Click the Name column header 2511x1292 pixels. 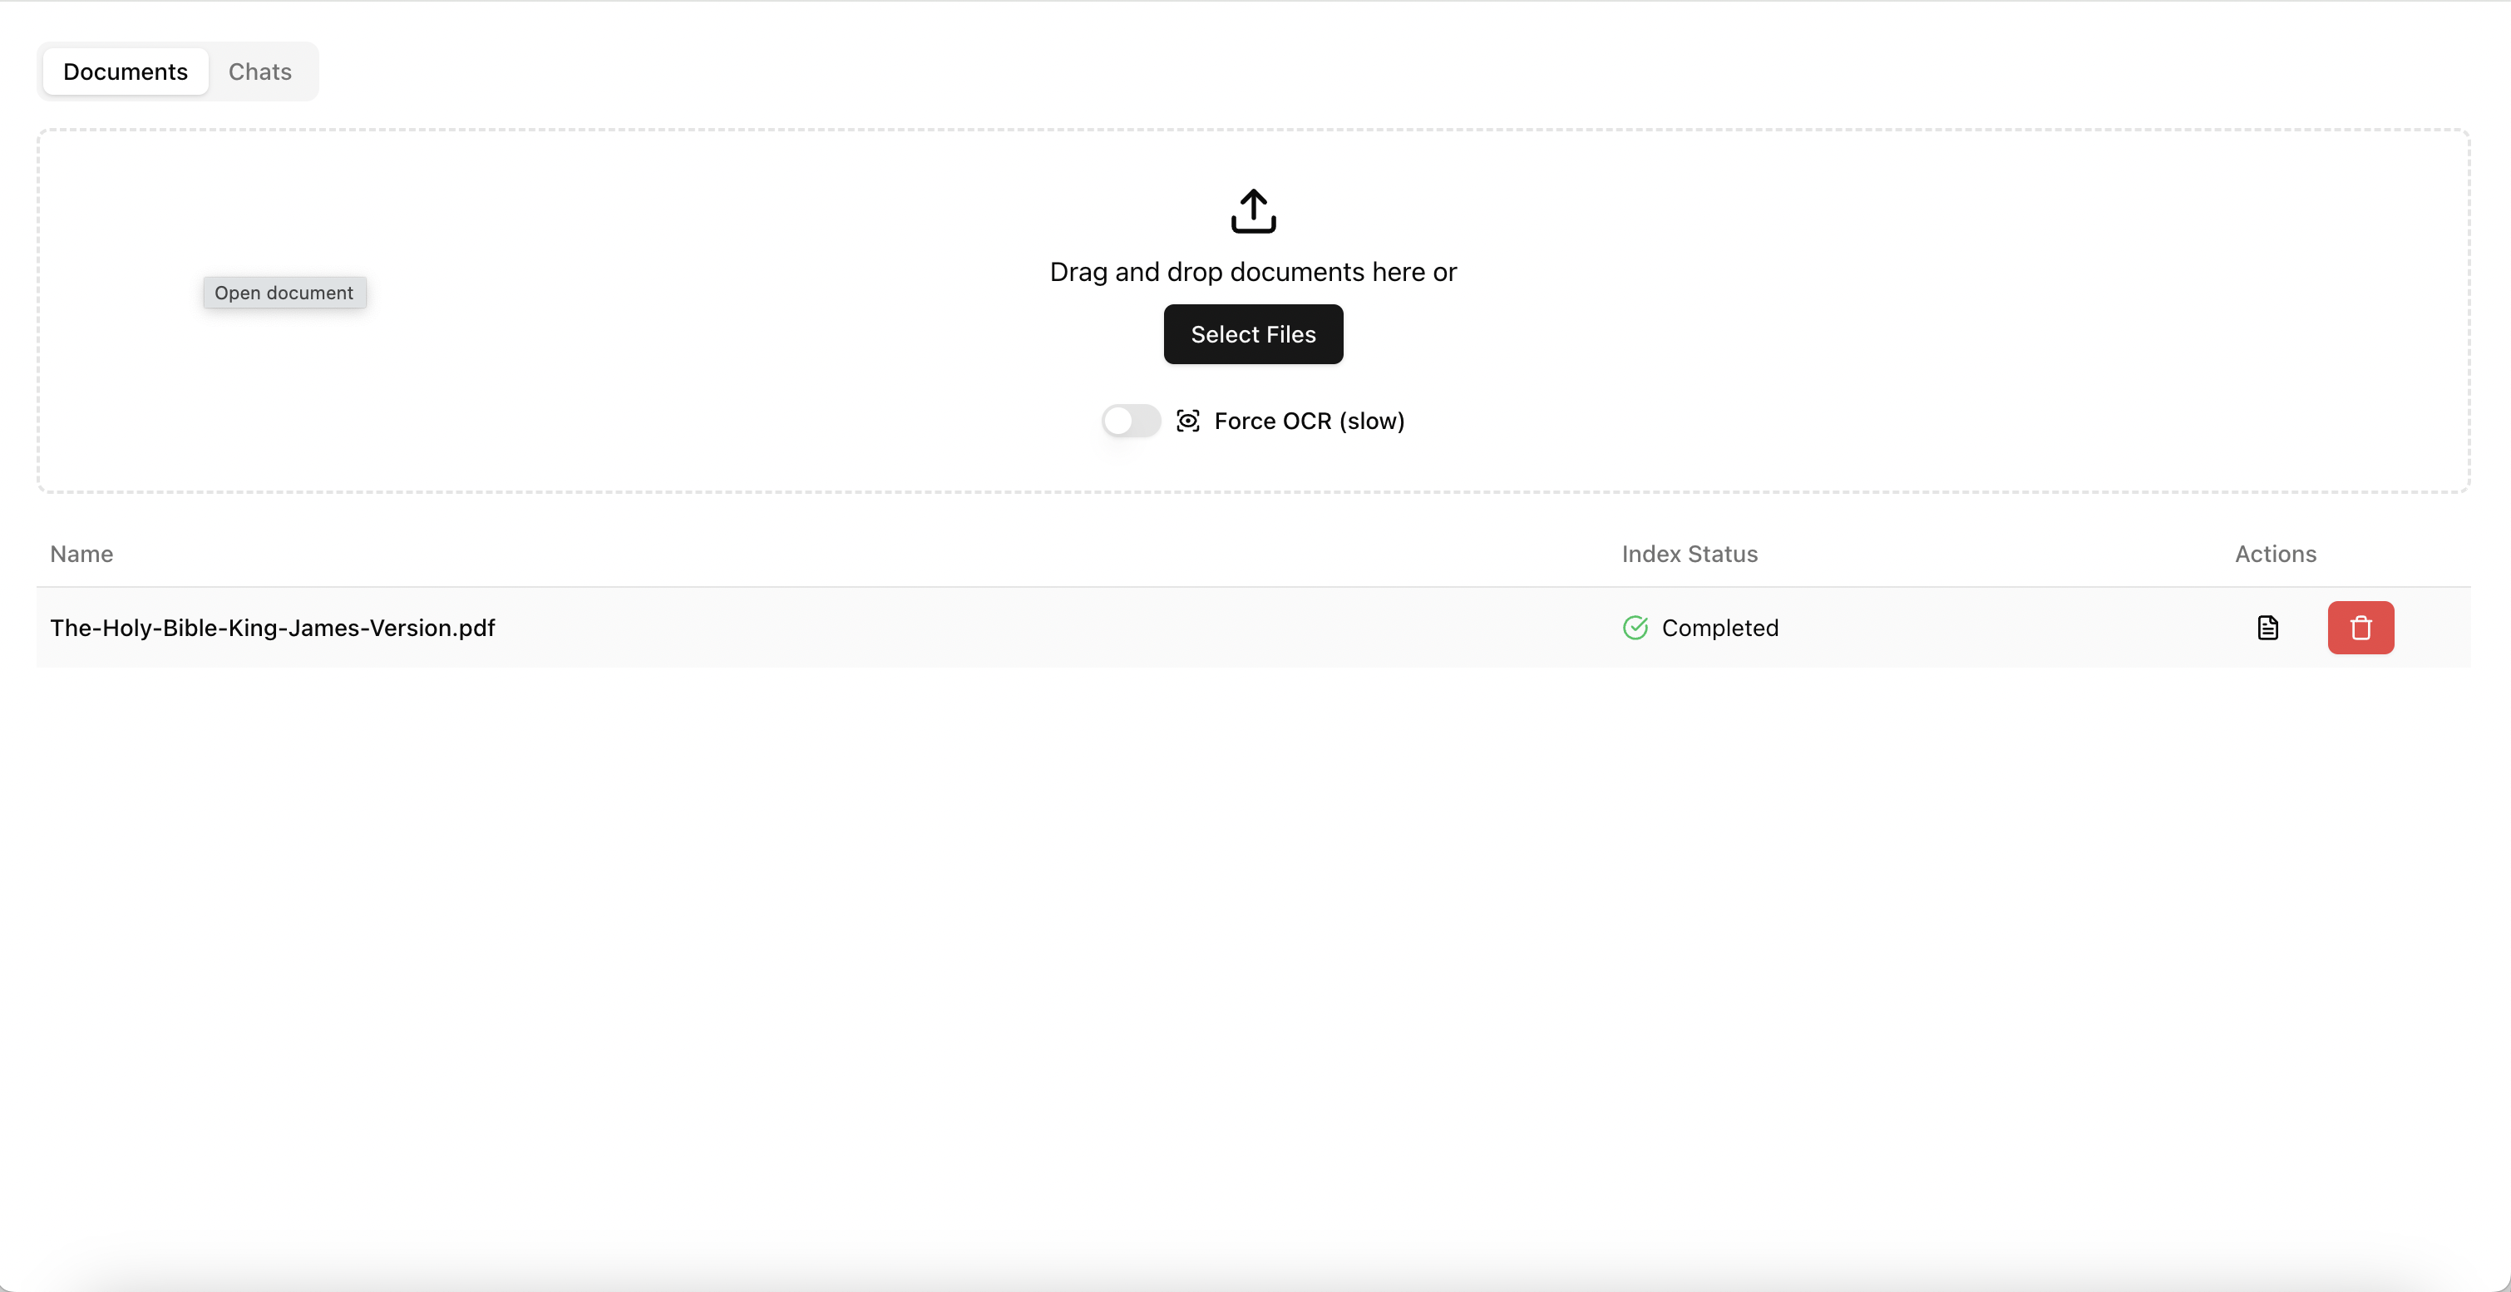point(81,554)
